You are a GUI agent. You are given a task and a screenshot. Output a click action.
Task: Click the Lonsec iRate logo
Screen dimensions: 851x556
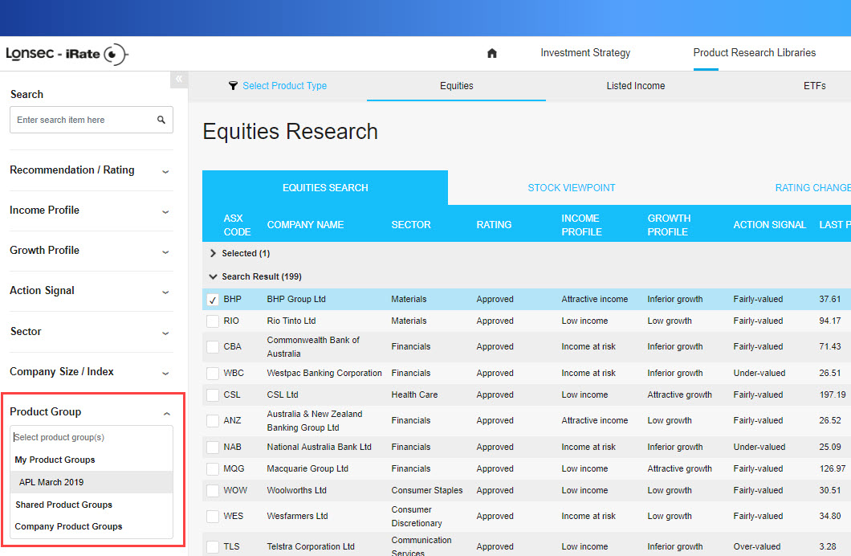(x=67, y=54)
